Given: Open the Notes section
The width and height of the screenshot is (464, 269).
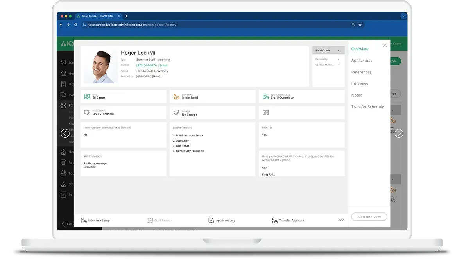Looking at the screenshot, I should pos(357,95).
